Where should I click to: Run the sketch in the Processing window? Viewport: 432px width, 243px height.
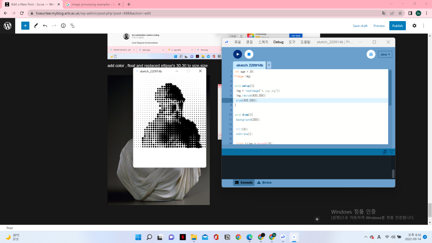[238, 54]
